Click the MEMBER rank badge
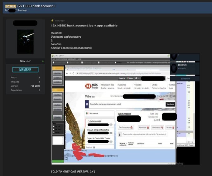 pyautogui.click(x=26, y=70)
